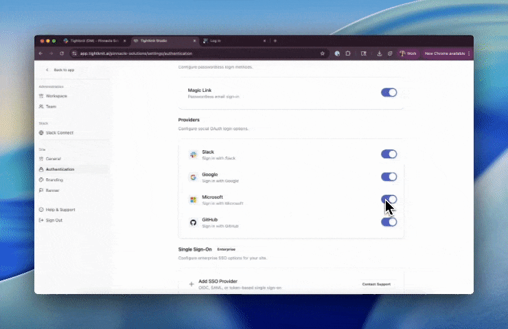Close the Tightknit Studio tab
This screenshot has height=329, width=508.
click(194, 40)
